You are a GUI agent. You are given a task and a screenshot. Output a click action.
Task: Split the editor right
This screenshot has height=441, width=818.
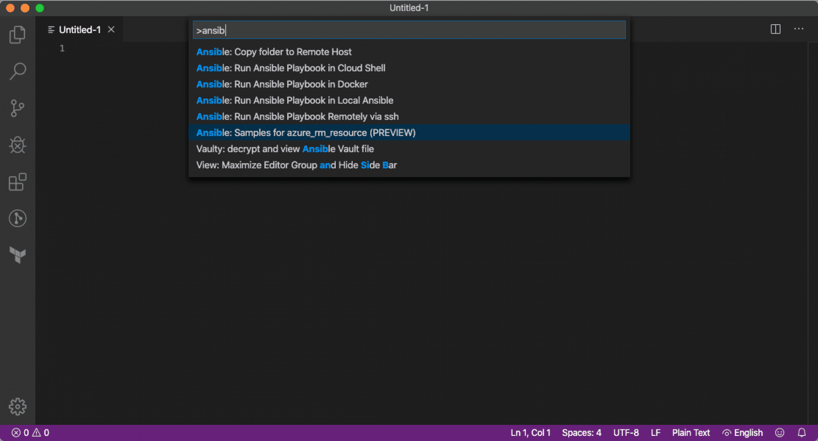(x=775, y=29)
